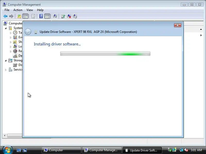Viewport: 206px width, 154px height.
Task: Click the network tray icon
Action: pyautogui.click(x=182, y=150)
